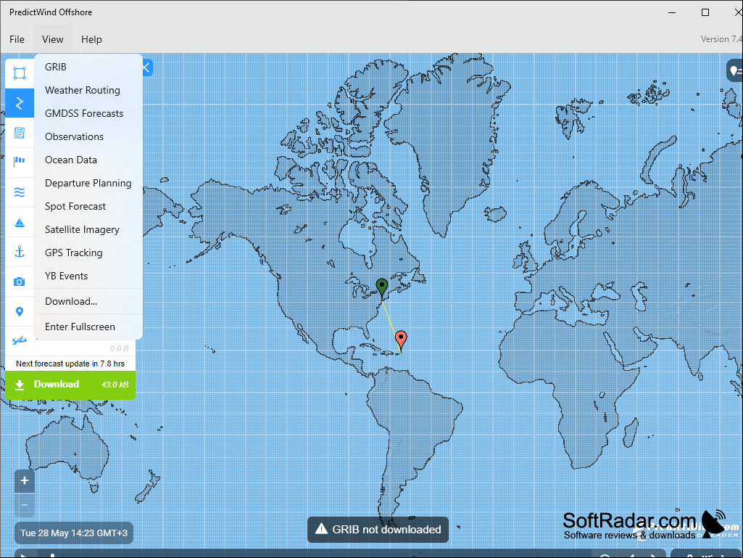The width and height of the screenshot is (743, 558).
Task: Zoom out the map with minus button
Action: (25, 505)
